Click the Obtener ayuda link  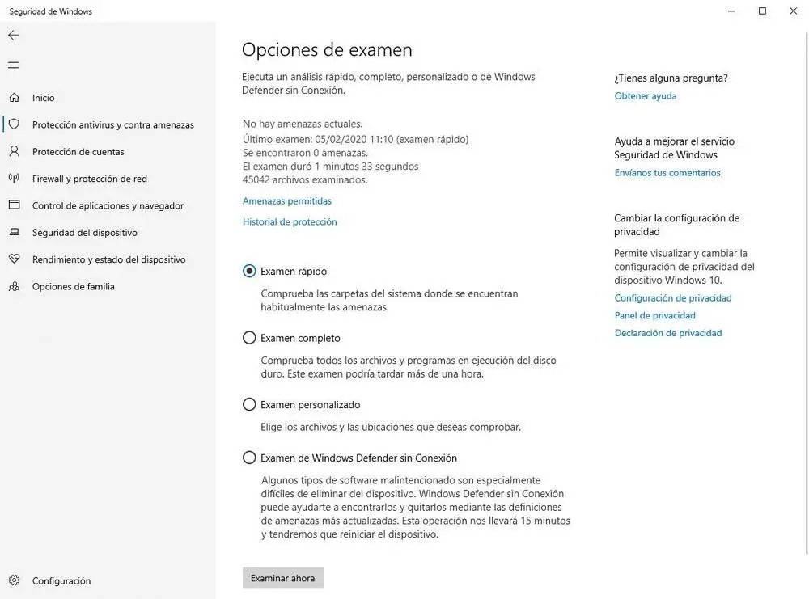tap(646, 96)
